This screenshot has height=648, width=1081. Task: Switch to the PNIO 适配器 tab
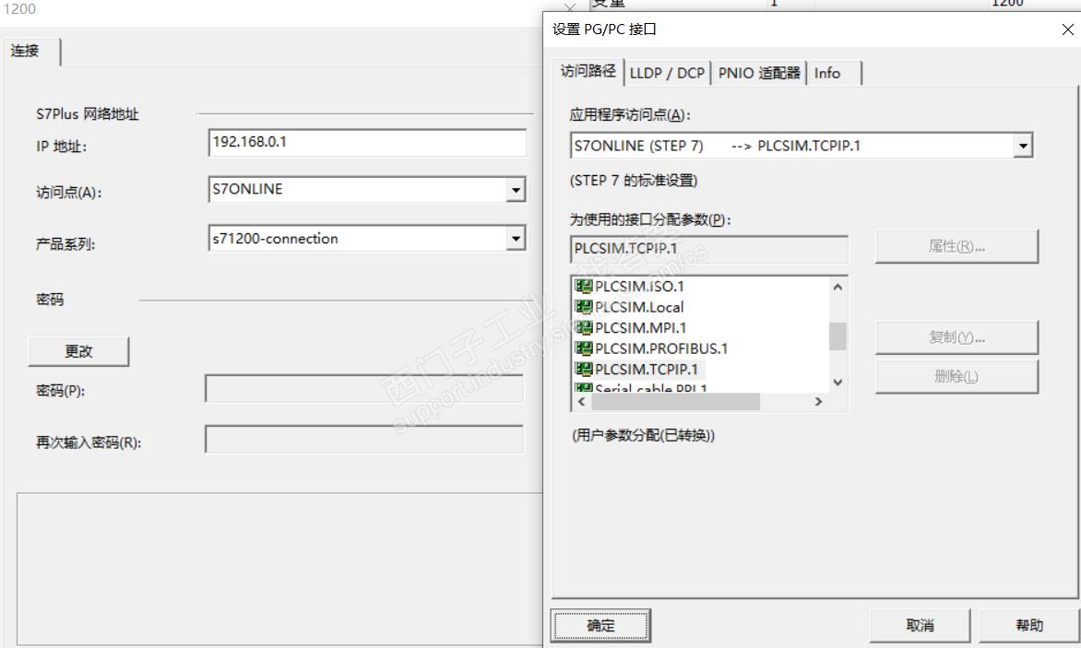click(759, 73)
